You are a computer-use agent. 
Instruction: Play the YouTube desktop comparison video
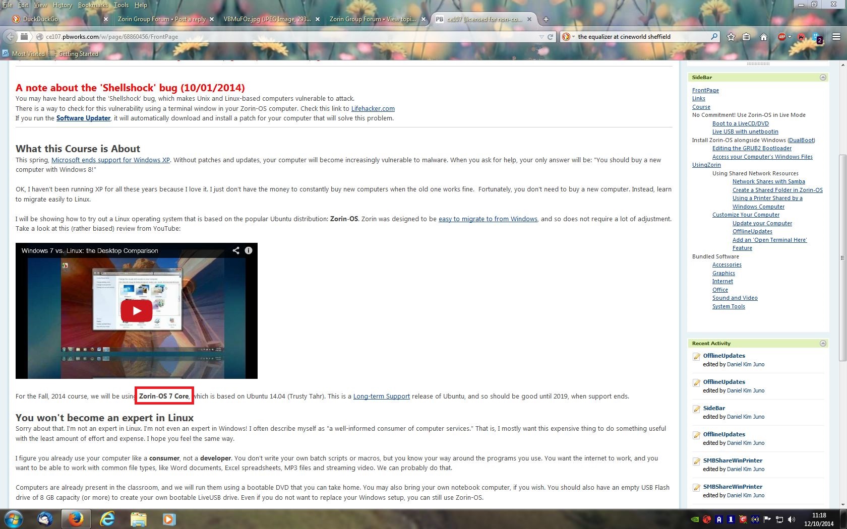tap(137, 311)
